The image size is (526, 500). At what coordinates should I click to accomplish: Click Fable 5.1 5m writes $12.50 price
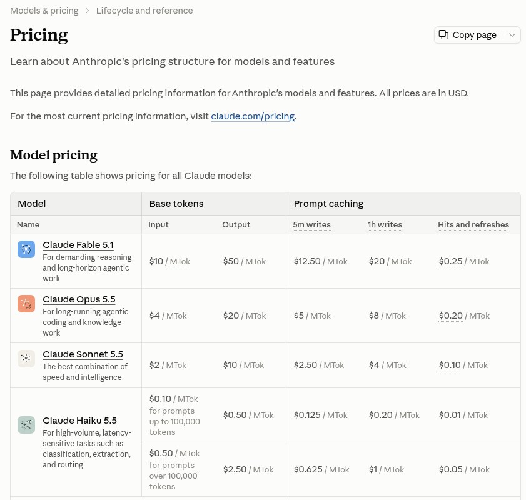[321, 261]
